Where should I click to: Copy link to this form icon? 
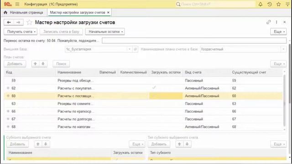268,22
